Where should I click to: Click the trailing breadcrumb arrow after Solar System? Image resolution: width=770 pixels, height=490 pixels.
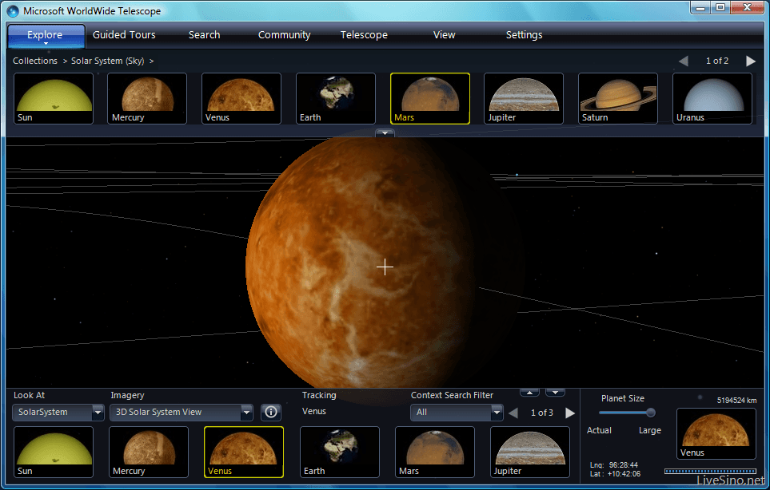(152, 61)
